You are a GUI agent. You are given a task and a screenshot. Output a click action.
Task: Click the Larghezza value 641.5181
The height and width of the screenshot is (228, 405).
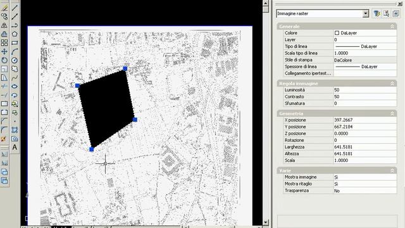pos(365,147)
